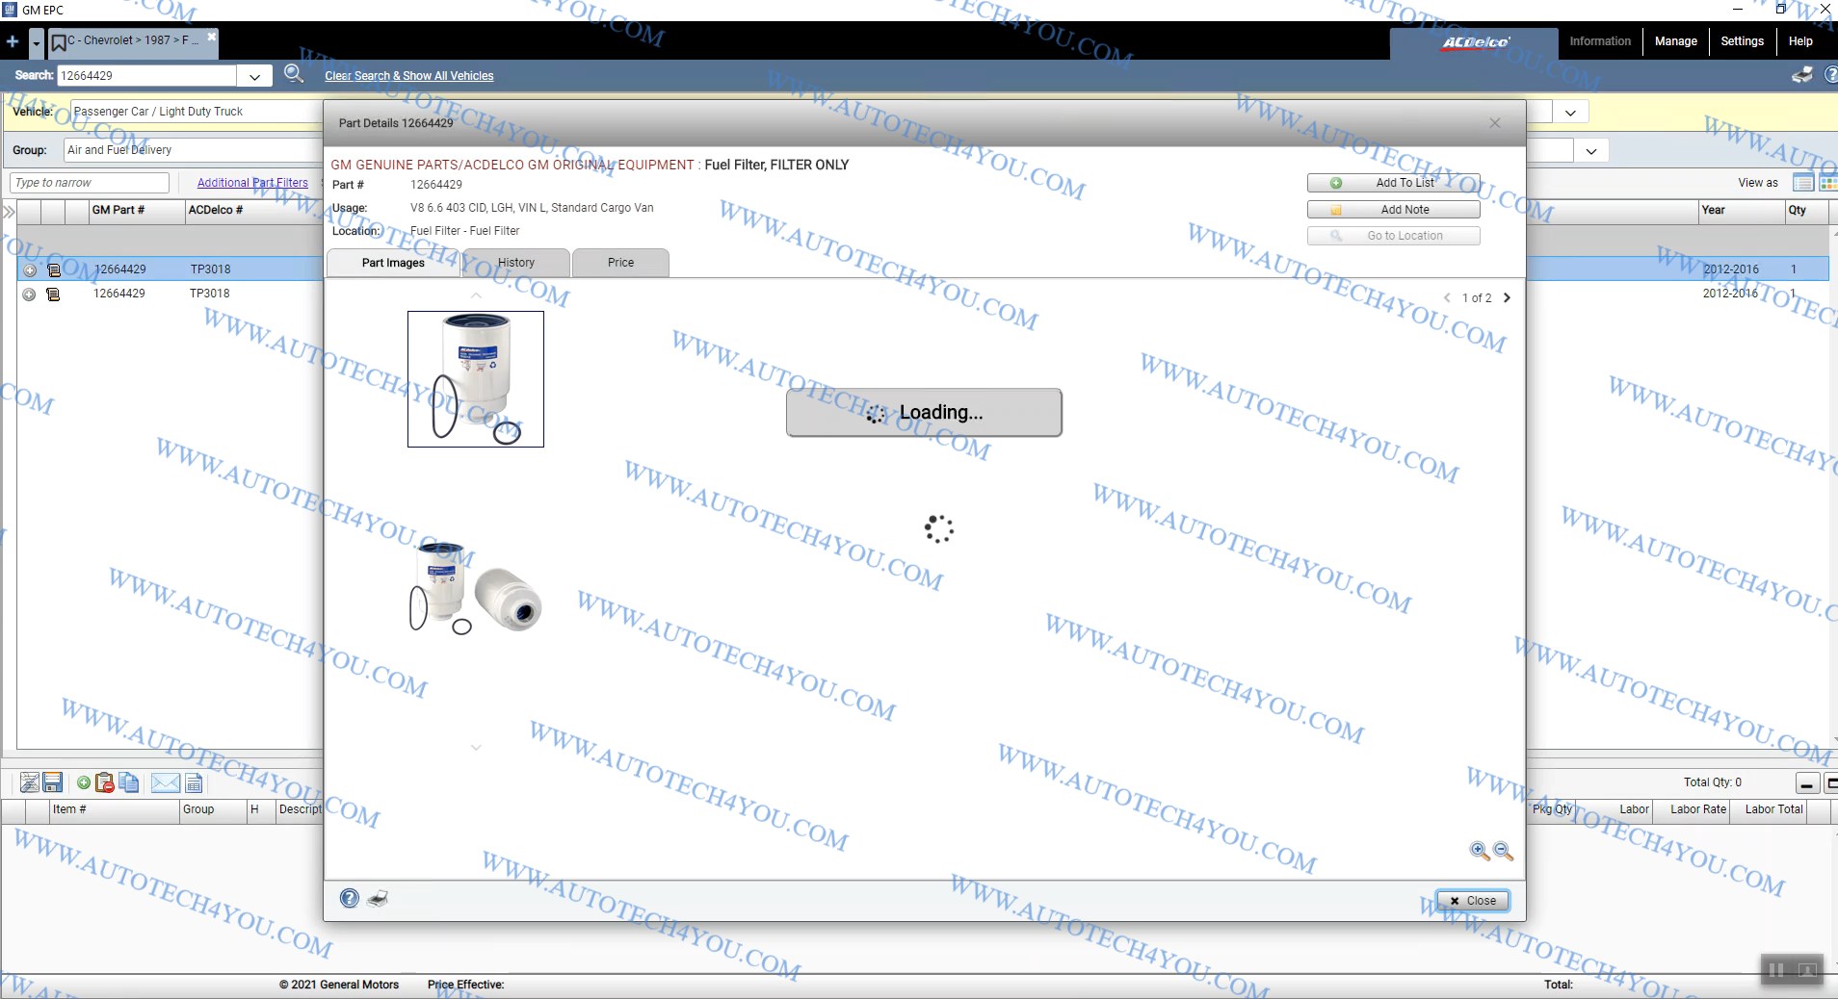
Task: Switch to the History tab
Action: (516, 263)
